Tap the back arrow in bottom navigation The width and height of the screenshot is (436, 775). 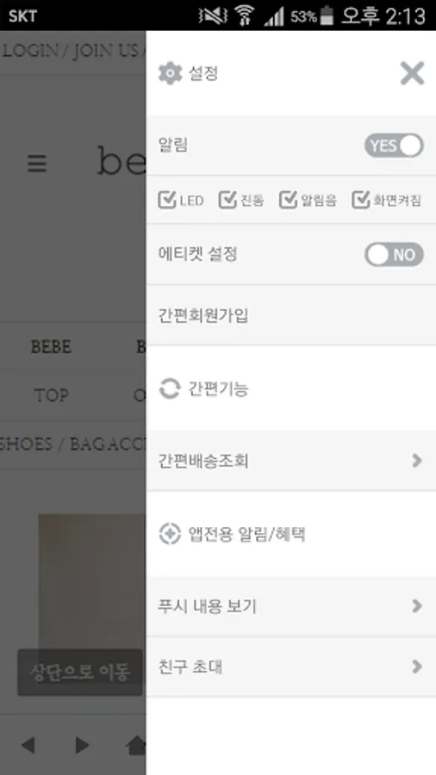coord(28,745)
